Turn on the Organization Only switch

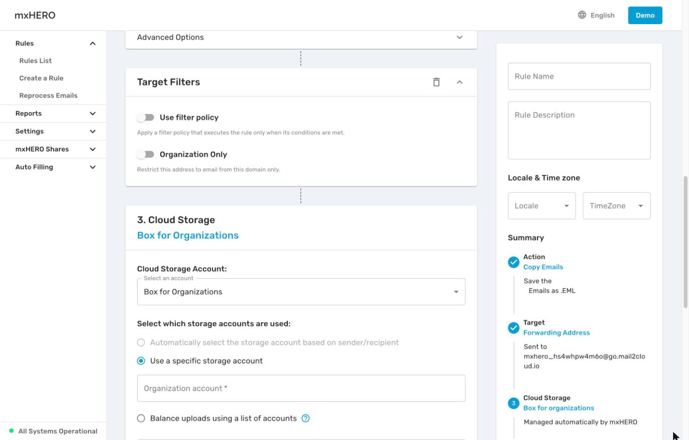146,154
